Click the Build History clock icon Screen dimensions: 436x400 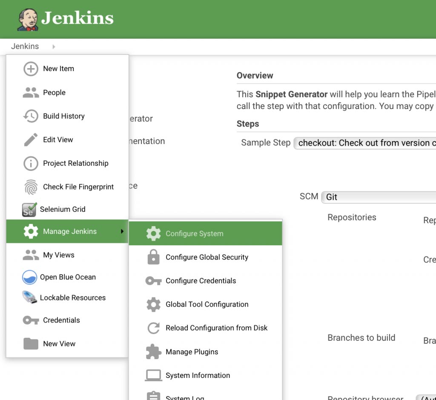point(31,116)
